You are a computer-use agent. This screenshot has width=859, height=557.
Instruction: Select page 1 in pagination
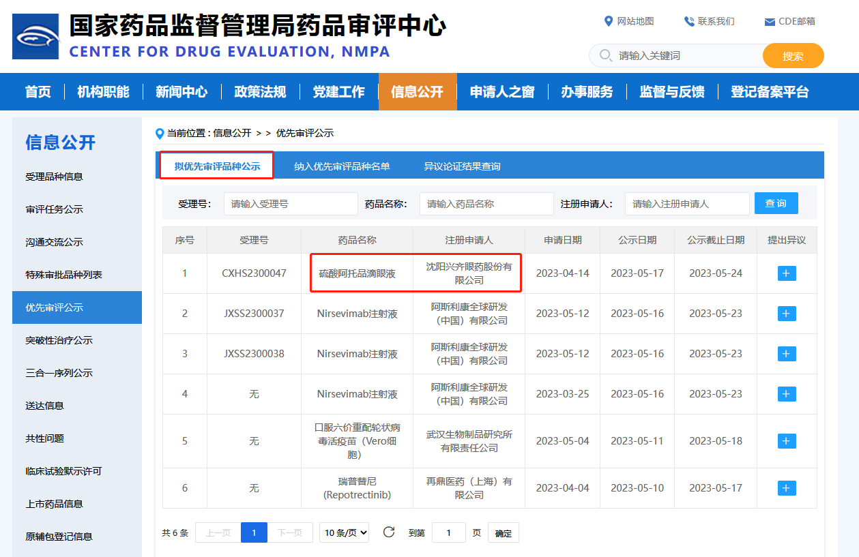(254, 532)
